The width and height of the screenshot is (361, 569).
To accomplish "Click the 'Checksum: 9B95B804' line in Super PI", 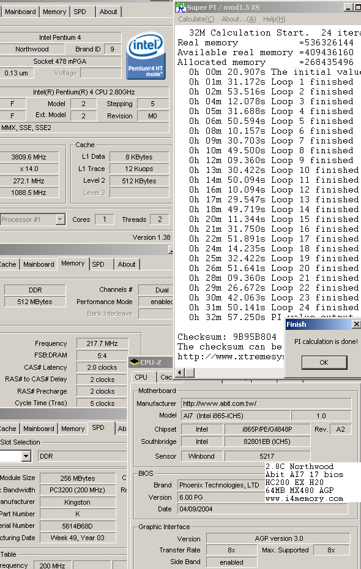I will click(x=227, y=337).
